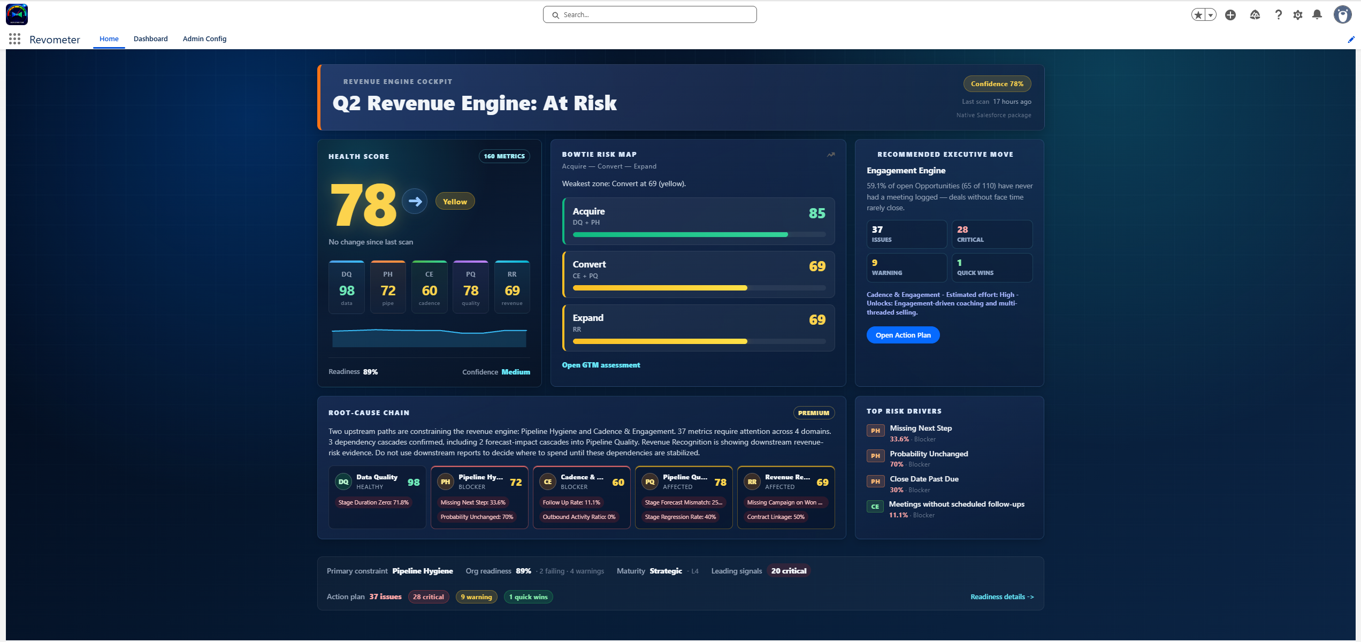Open the Readiness details link

1002,597
